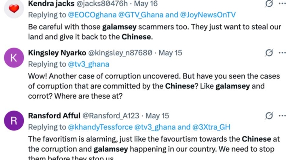Open Kendra jacks profile name
Viewport: 291px width, 160px height.
click(x=51, y=4)
